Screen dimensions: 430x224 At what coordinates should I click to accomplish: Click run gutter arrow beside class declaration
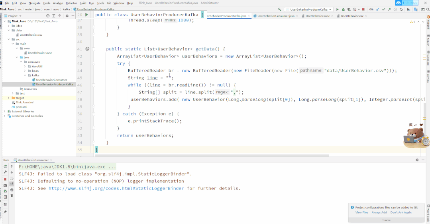coord(86,15)
